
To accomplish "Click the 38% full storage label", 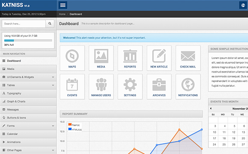I will click(9, 45).
